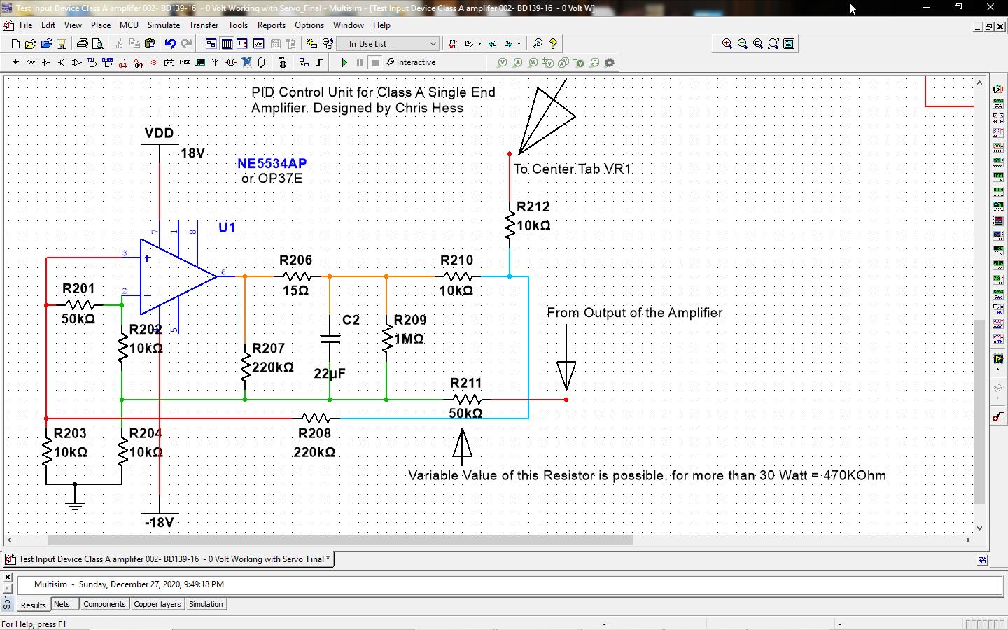Open Print Preview icon
The width and height of the screenshot is (1008, 630).
click(x=98, y=43)
